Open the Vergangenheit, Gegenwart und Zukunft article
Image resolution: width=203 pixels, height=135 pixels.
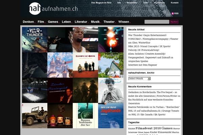pos(151,59)
